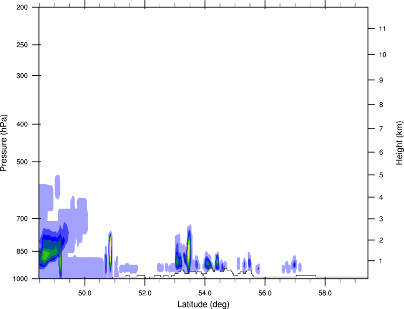Viewport: 404px width, 309px height.
Task: Click the 58.0 latitude tick label
Action: (x=325, y=293)
